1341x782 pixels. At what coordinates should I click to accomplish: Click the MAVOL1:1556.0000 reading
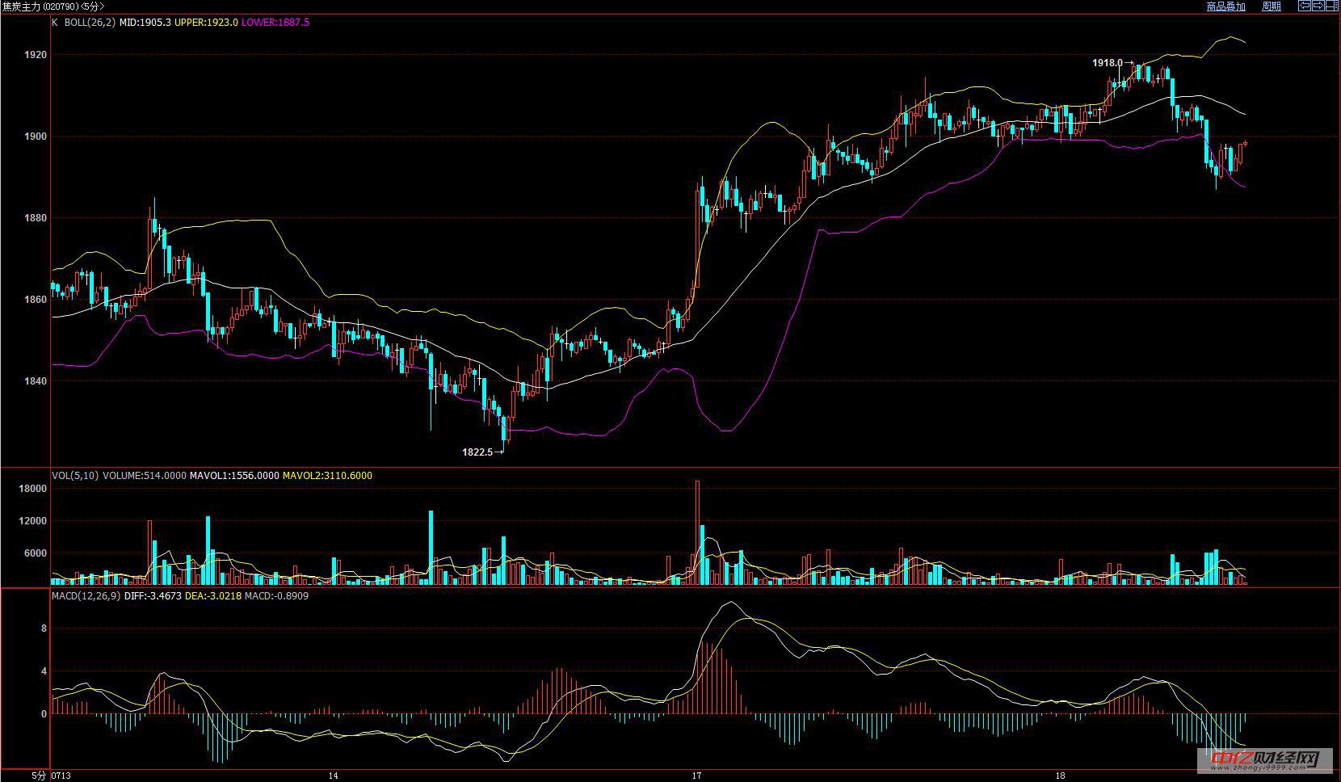click(234, 476)
